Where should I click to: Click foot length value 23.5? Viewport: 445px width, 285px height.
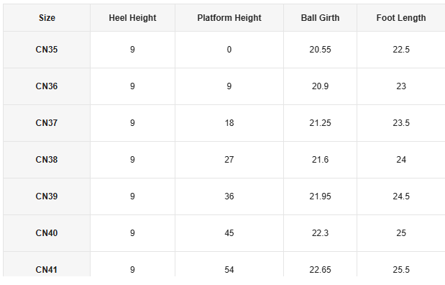(x=401, y=123)
